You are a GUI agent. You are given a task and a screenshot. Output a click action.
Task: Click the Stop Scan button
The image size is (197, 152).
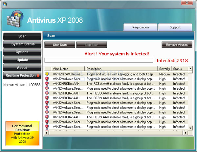click(x=92, y=45)
